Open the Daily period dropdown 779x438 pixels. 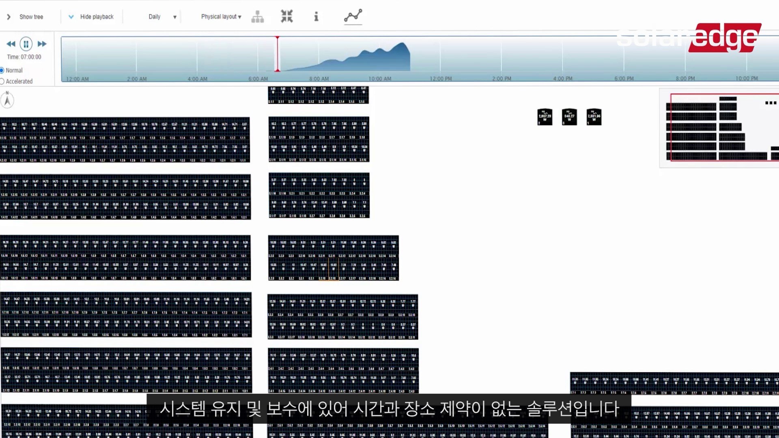(162, 17)
